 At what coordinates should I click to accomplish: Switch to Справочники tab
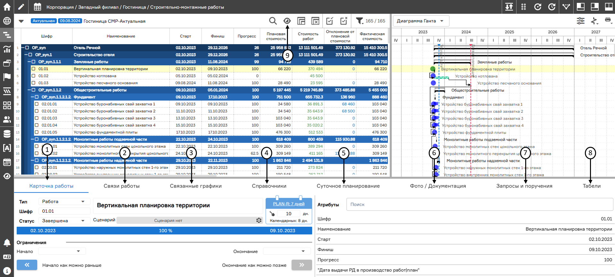[x=269, y=186]
